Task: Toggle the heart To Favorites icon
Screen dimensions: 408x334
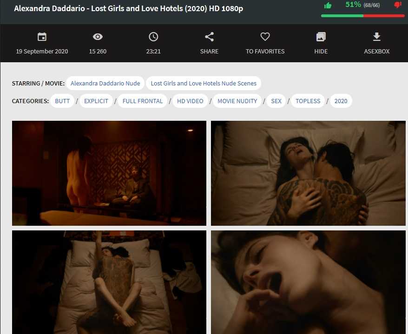Action: 265,37
